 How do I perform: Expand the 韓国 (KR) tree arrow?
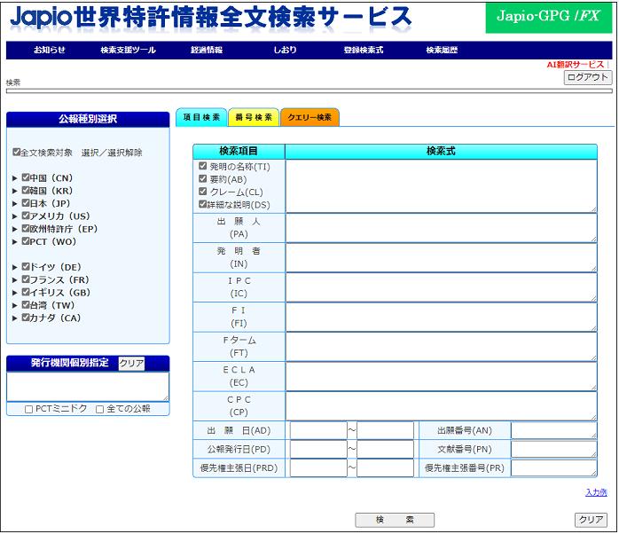point(14,192)
